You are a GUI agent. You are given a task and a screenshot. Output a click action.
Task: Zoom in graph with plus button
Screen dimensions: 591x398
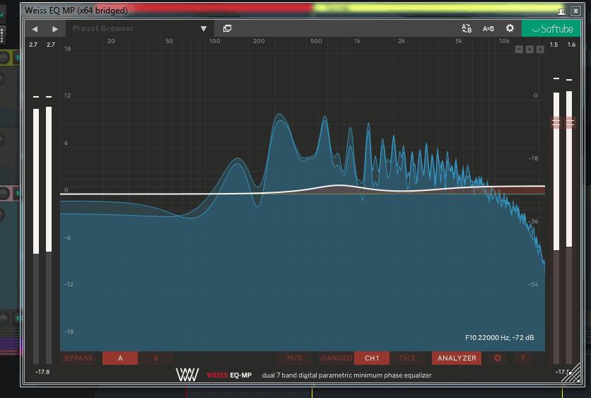(x=529, y=49)
